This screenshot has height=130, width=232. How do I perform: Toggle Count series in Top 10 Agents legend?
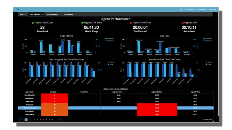pyautogui.click(x=111, y=62)
